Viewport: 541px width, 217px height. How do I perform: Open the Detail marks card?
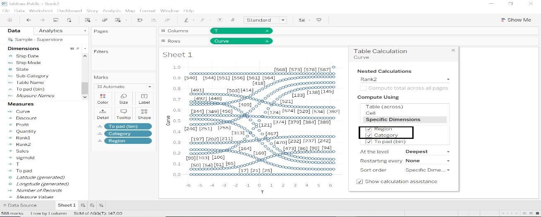(103, 114)
